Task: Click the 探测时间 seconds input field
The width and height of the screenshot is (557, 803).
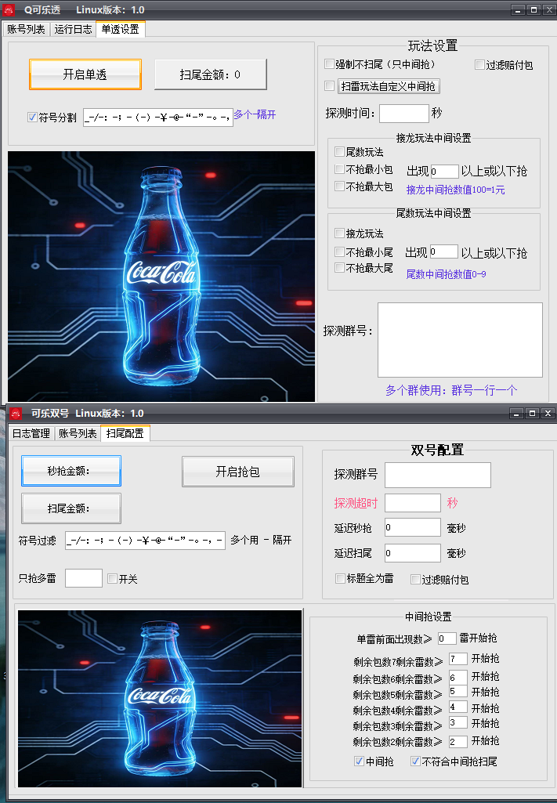Action: (x=404, y=113)
